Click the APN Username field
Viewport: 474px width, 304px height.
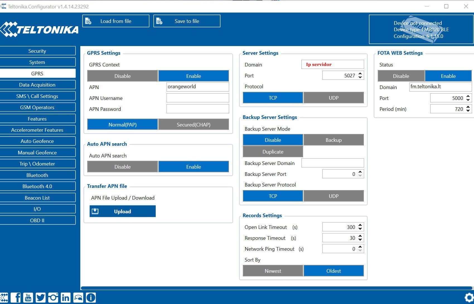198,98
